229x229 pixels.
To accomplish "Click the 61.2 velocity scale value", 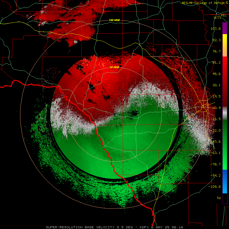I will (x=217, y=63).
